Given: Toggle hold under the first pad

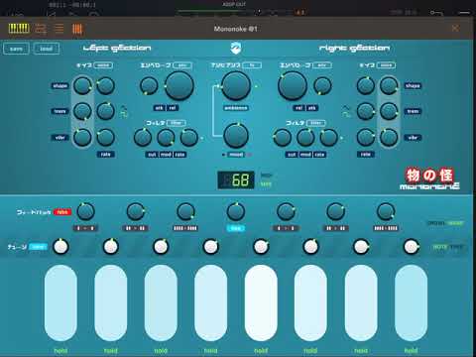Looking at the screenshot, I should [60, 350].
